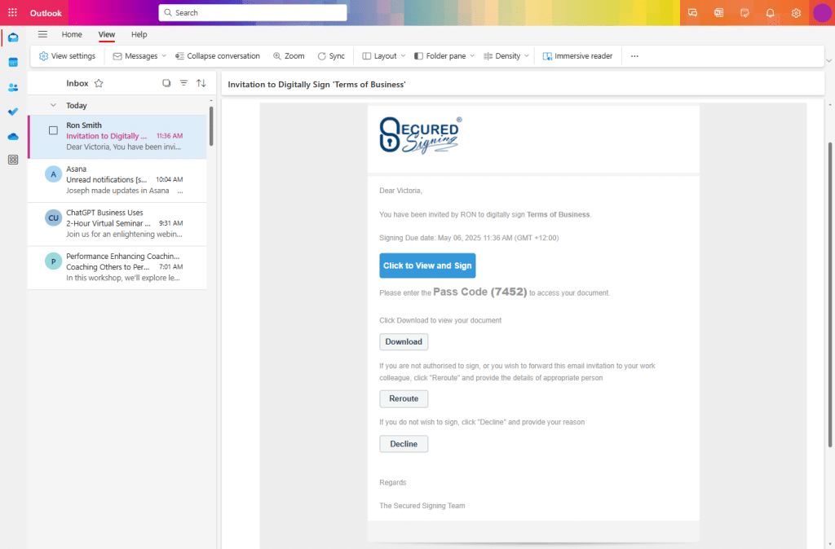Open the To Do checkmark icon
Viewport: 835px width, 549px height.
[x=13, y=112]
